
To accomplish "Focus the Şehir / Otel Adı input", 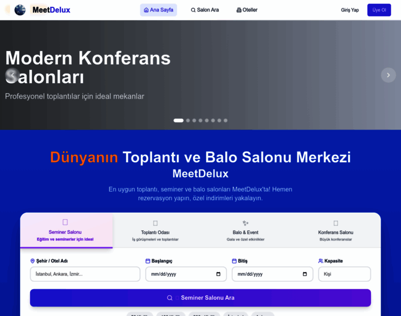I will (85, 274).
